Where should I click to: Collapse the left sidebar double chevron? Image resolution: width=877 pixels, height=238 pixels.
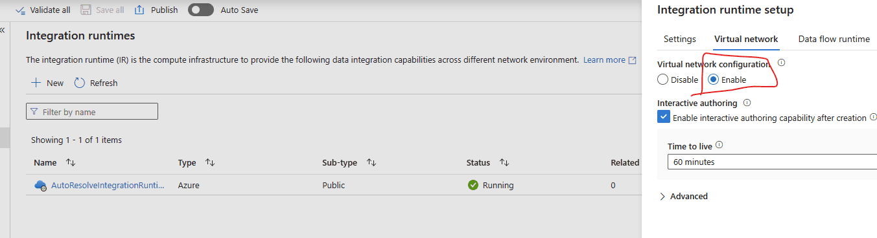tap(3, 30)
